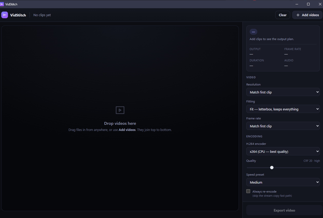Open the Speed preset dropdown
Image resolution: width=323 pixels, height=218 pixels.
tap(283, 182)
